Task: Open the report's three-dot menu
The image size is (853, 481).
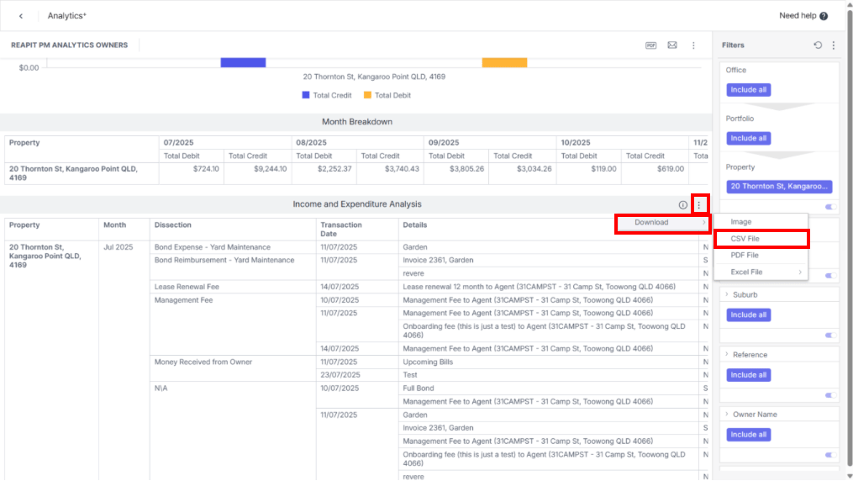Action: (x=693, y=45)
